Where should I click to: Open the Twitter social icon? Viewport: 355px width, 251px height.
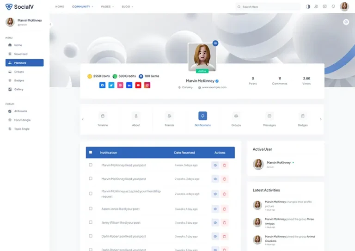coord(111,85)
